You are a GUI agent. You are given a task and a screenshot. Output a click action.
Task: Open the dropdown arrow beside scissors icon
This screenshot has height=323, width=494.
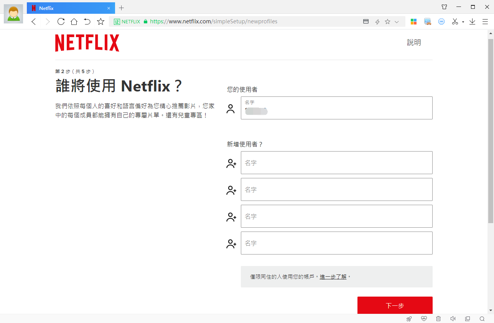pyautogui.click(x=463, y=22)
